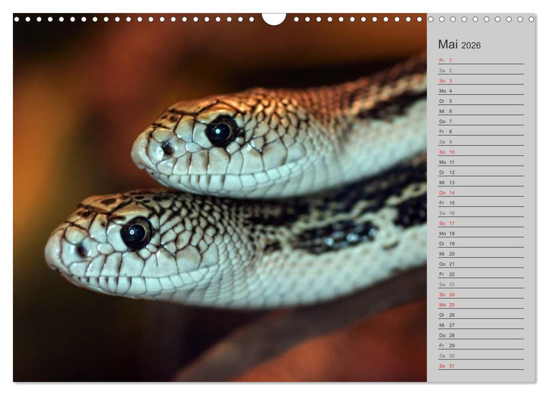Select the red Monday 25 holiday row
548x395 pixels.
click(480, 305)
